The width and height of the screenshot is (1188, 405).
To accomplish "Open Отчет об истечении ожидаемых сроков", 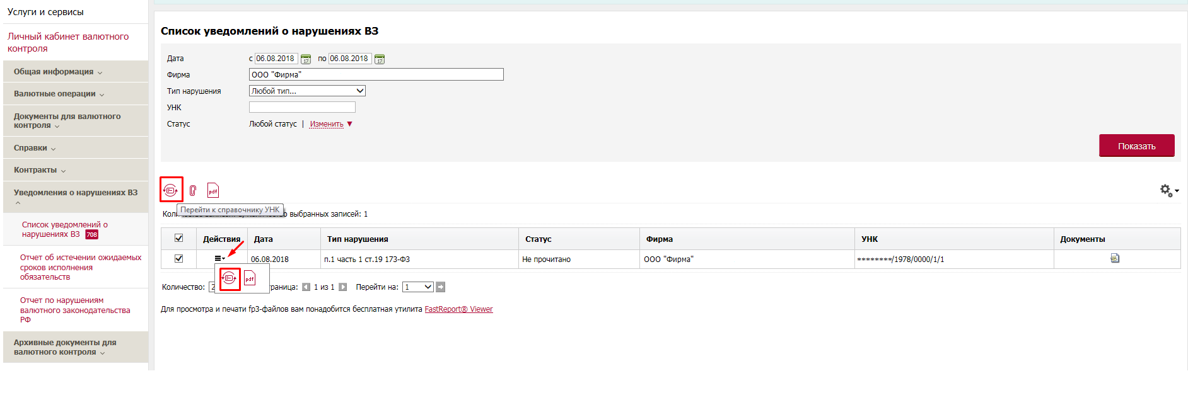I will pyautogui.click(x=81, y=267).
